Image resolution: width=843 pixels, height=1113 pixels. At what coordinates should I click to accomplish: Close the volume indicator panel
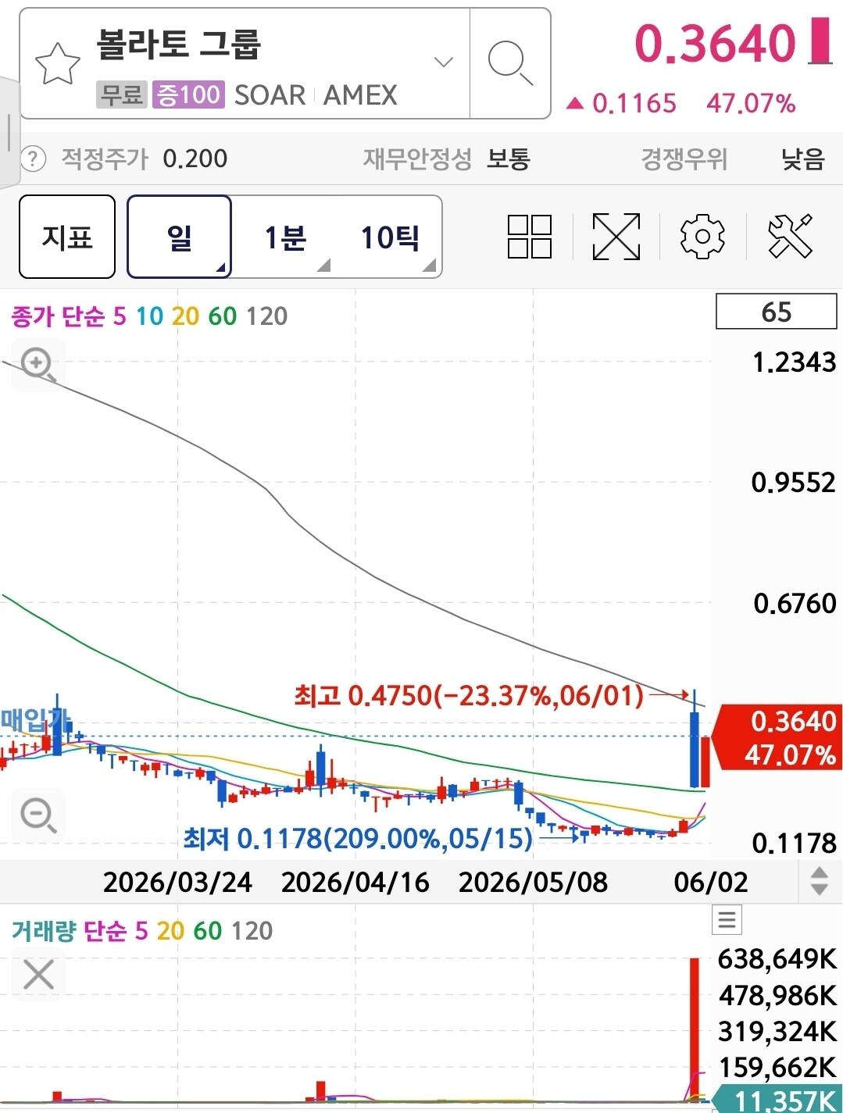pos(38,975)
